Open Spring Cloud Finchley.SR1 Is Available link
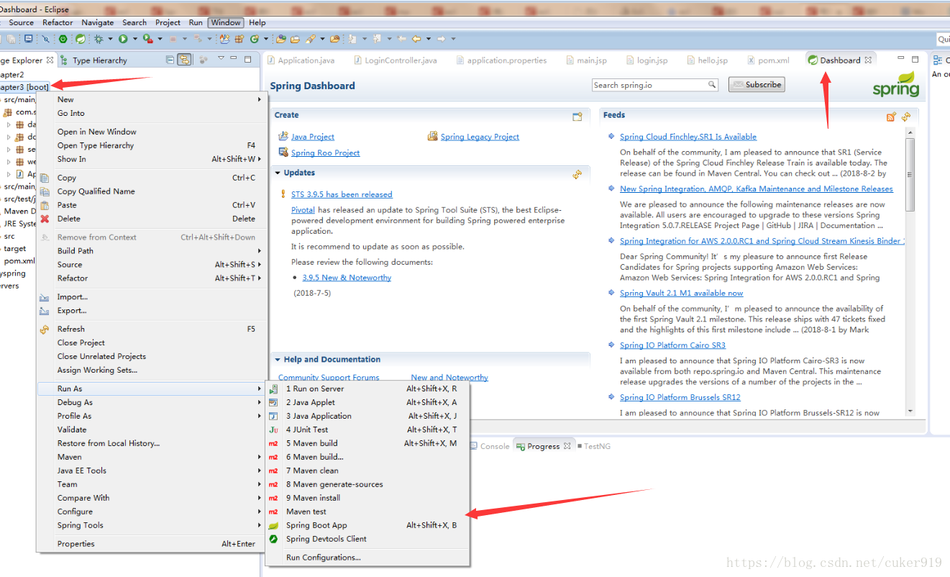 coord(688,137)
